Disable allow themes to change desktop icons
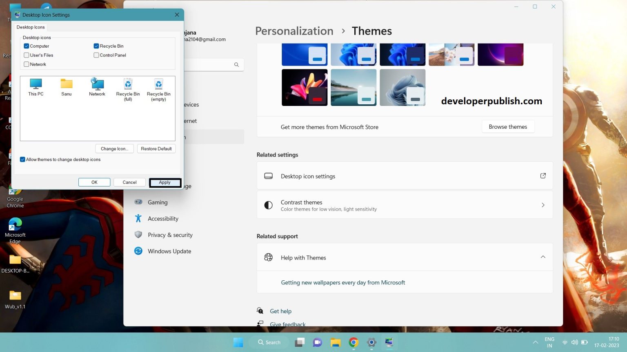 [22, 159]
